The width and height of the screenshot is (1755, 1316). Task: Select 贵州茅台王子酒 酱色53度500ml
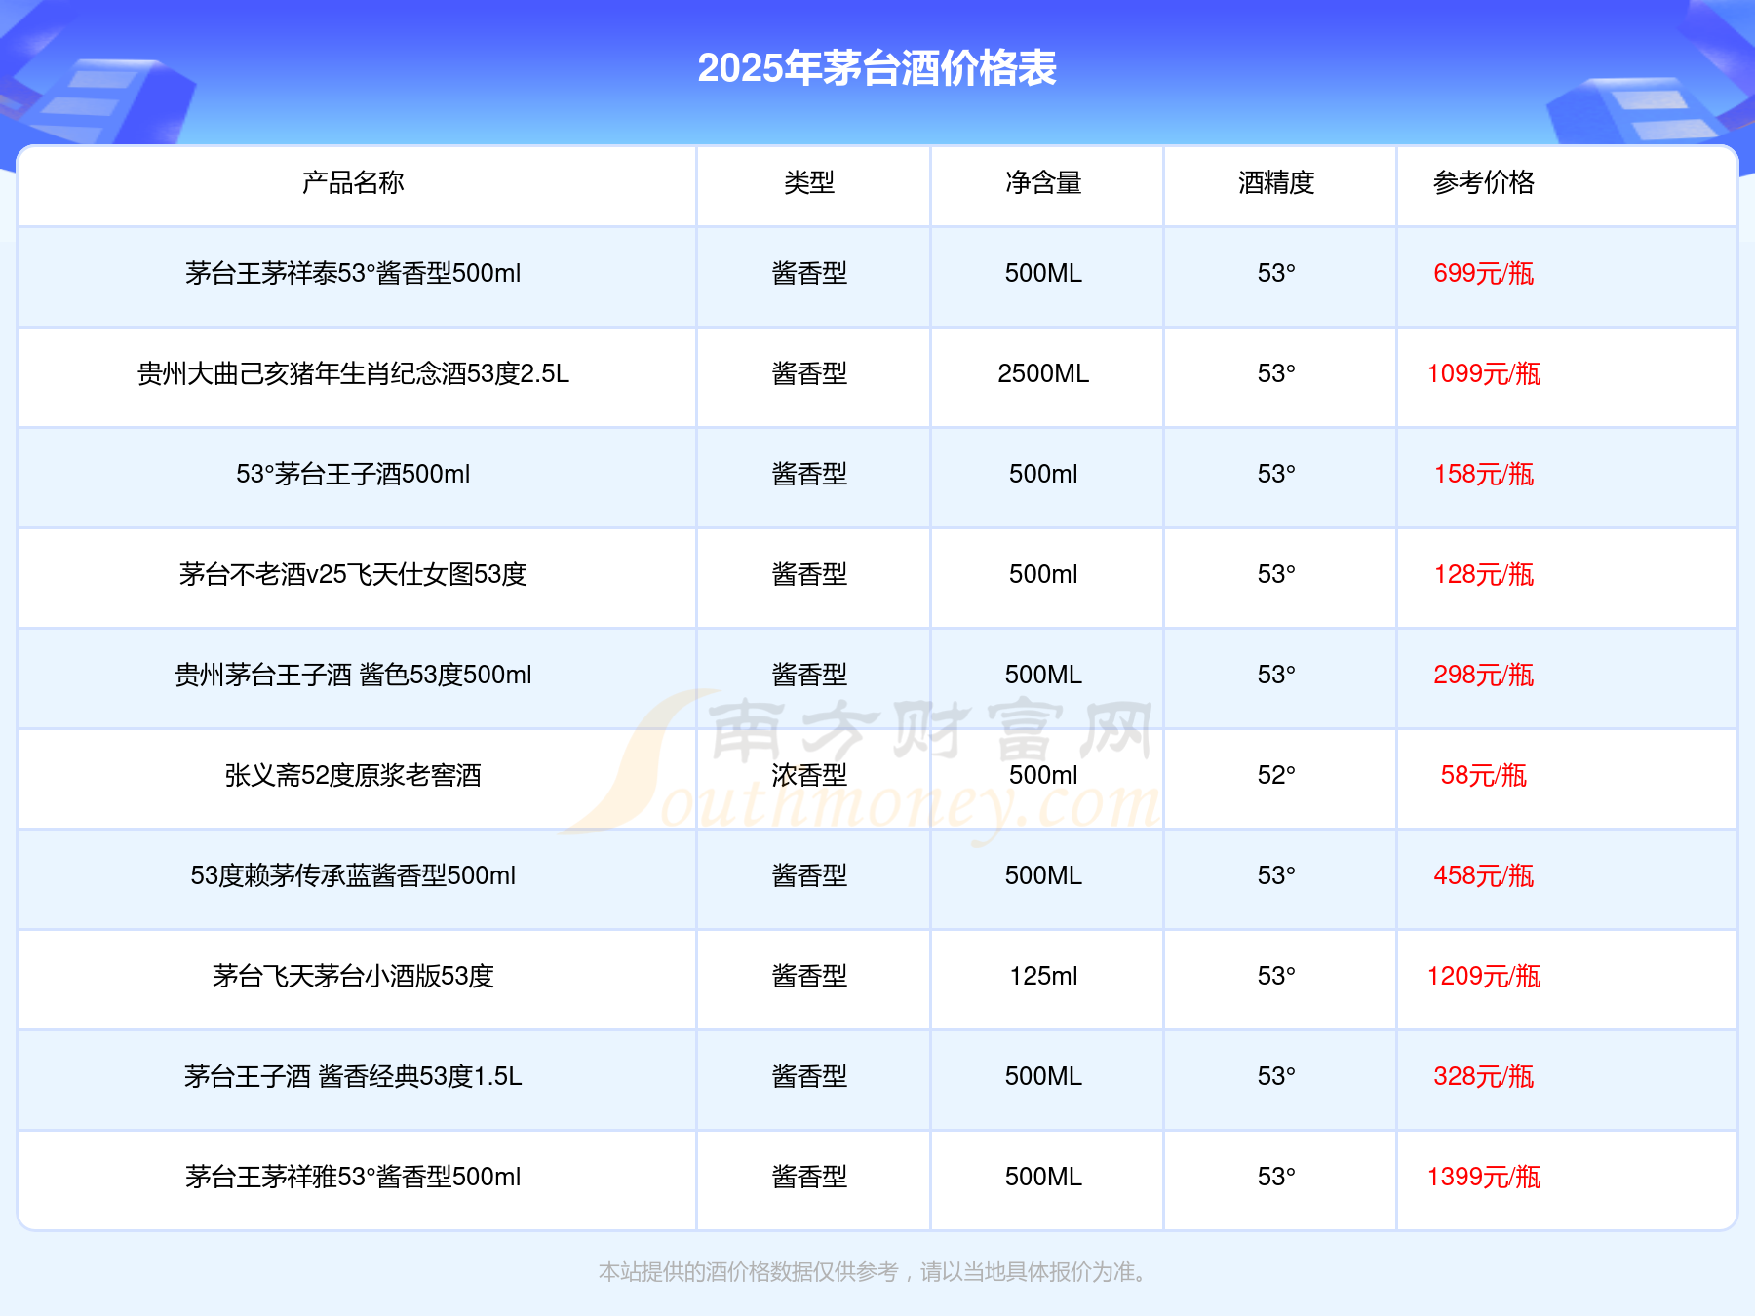(x=353, y=675)
